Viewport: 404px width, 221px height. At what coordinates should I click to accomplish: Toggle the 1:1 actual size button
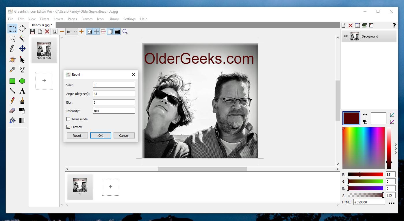pos(55,32)
